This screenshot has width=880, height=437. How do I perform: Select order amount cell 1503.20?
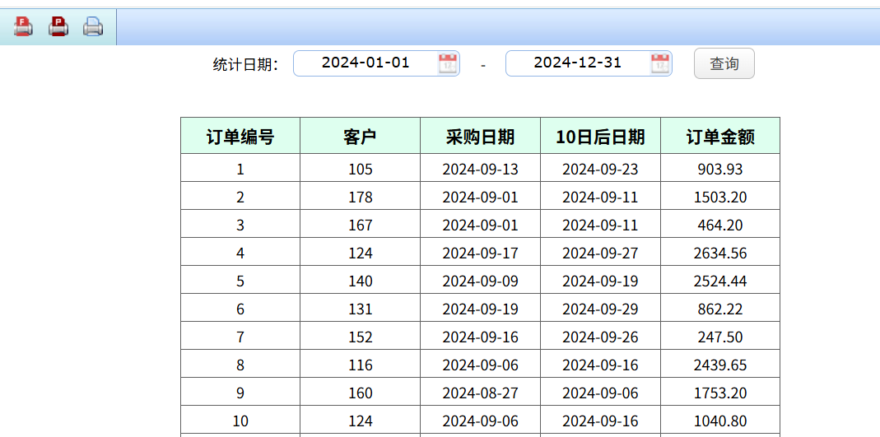[720, 197]
